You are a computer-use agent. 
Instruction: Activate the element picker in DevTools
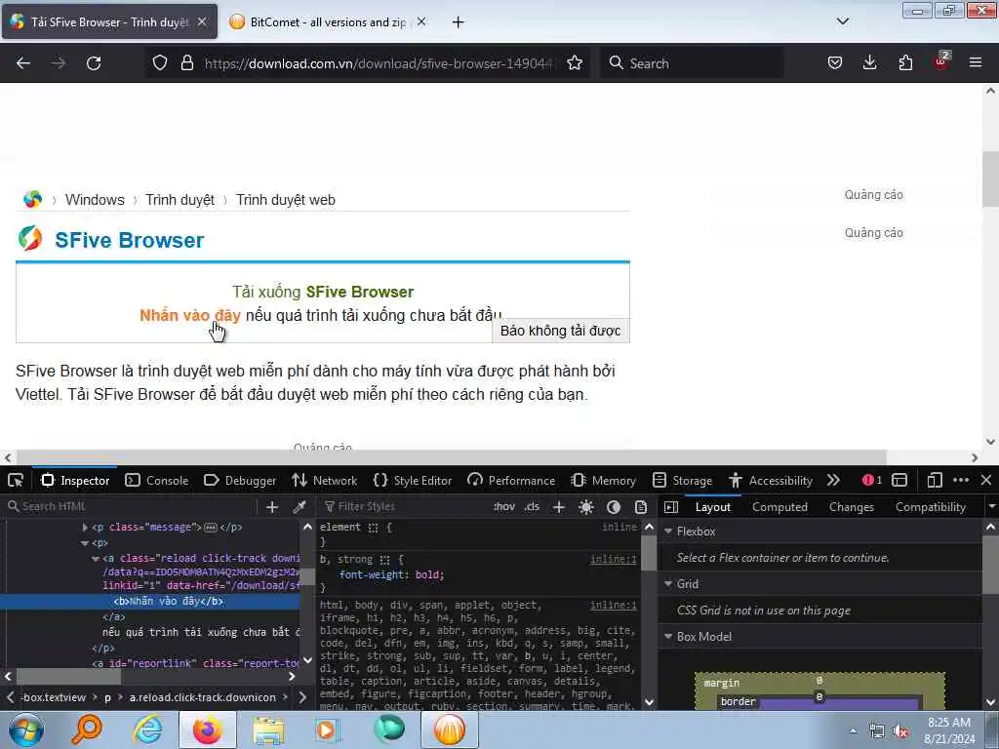point(16,480)
